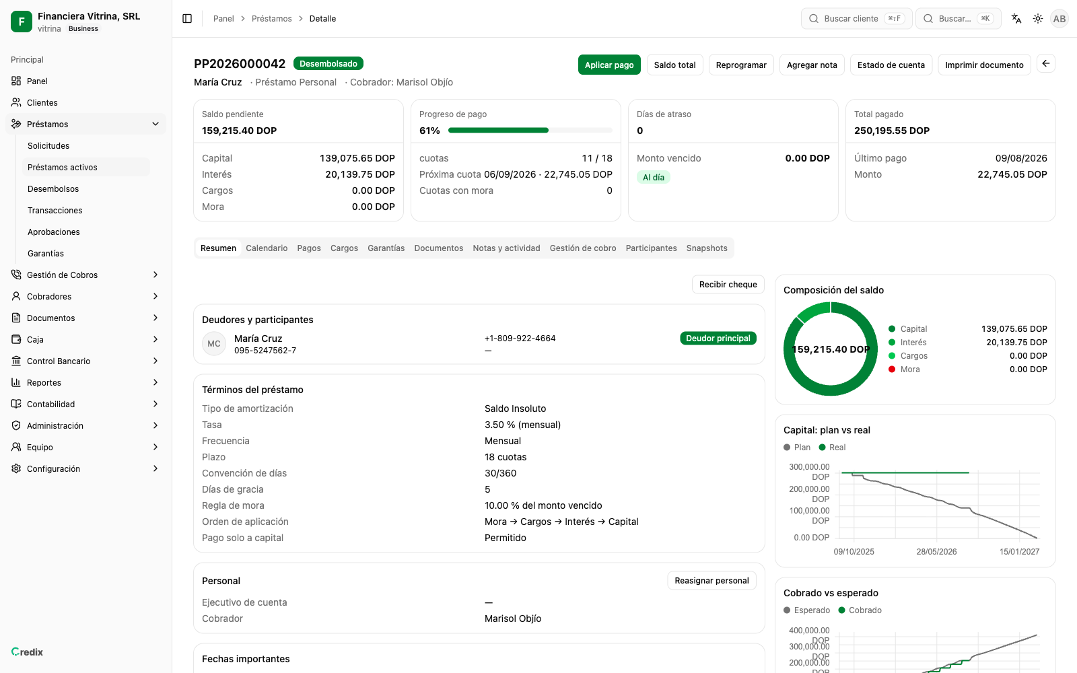1077x673 pixels.
Task: Open the Cargos tab
Action: coord(344,248)
